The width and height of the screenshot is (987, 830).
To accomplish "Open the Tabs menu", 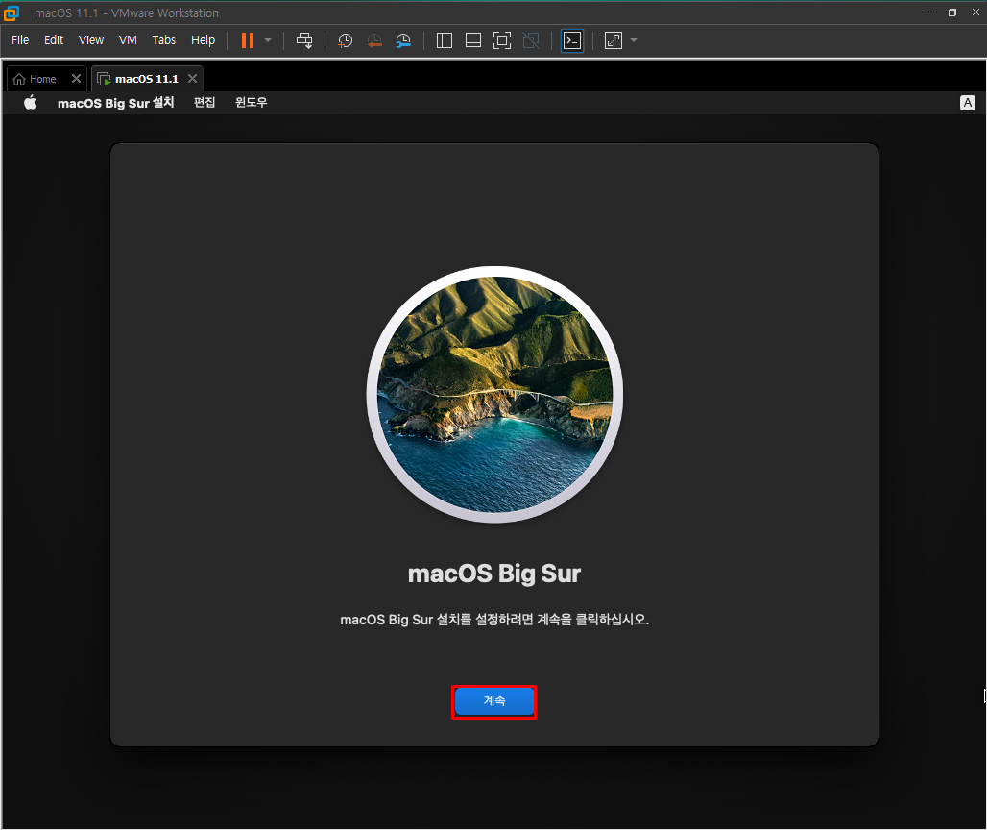I will [163, 39].
